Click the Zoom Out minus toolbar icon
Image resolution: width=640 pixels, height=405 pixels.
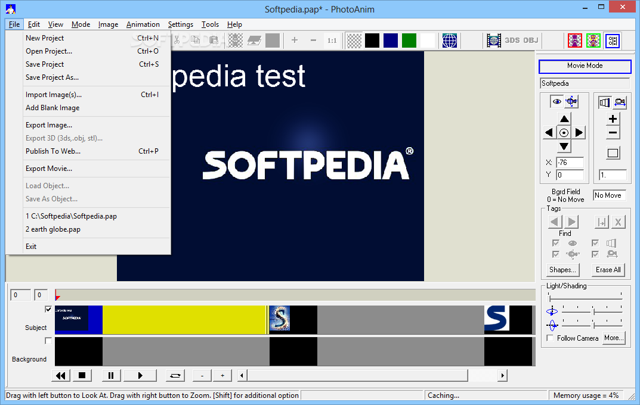tap(313, 40)
